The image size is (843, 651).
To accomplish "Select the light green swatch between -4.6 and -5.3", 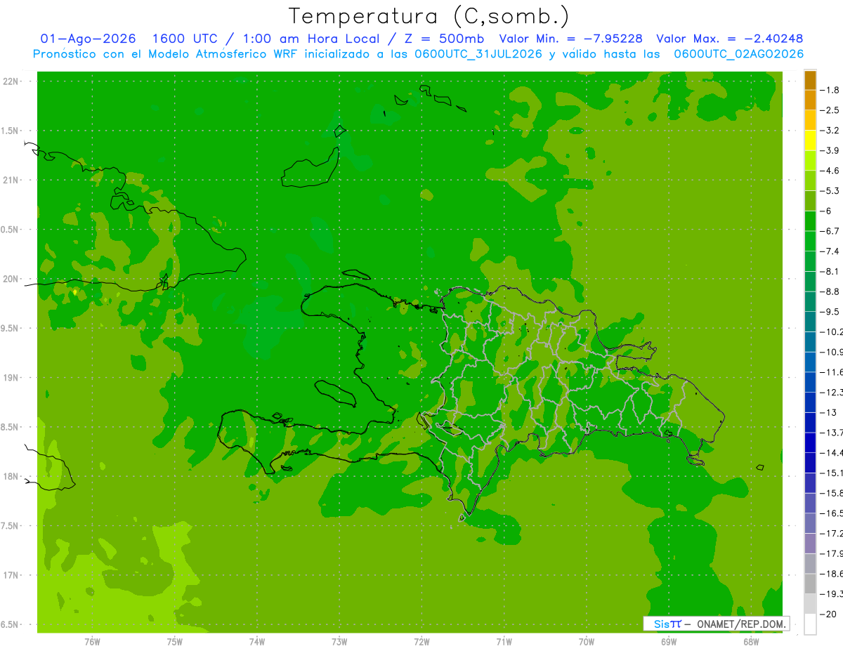I will point(810,180).
